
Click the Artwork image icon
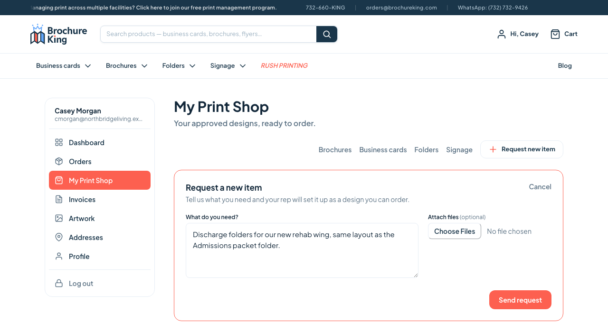pos(59,218)
